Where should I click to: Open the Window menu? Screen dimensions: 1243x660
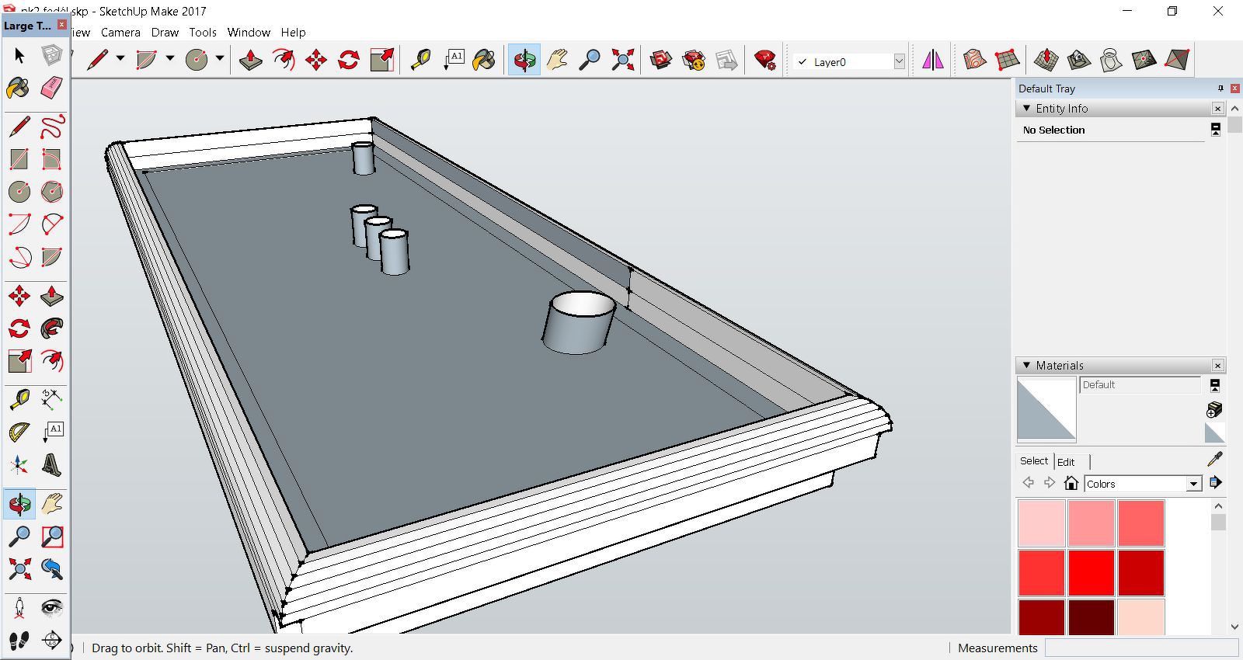point(249,33)
